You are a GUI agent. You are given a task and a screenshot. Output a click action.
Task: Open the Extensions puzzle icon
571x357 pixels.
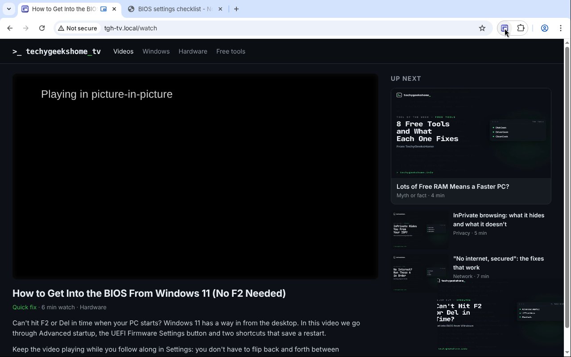click(521, 28)
